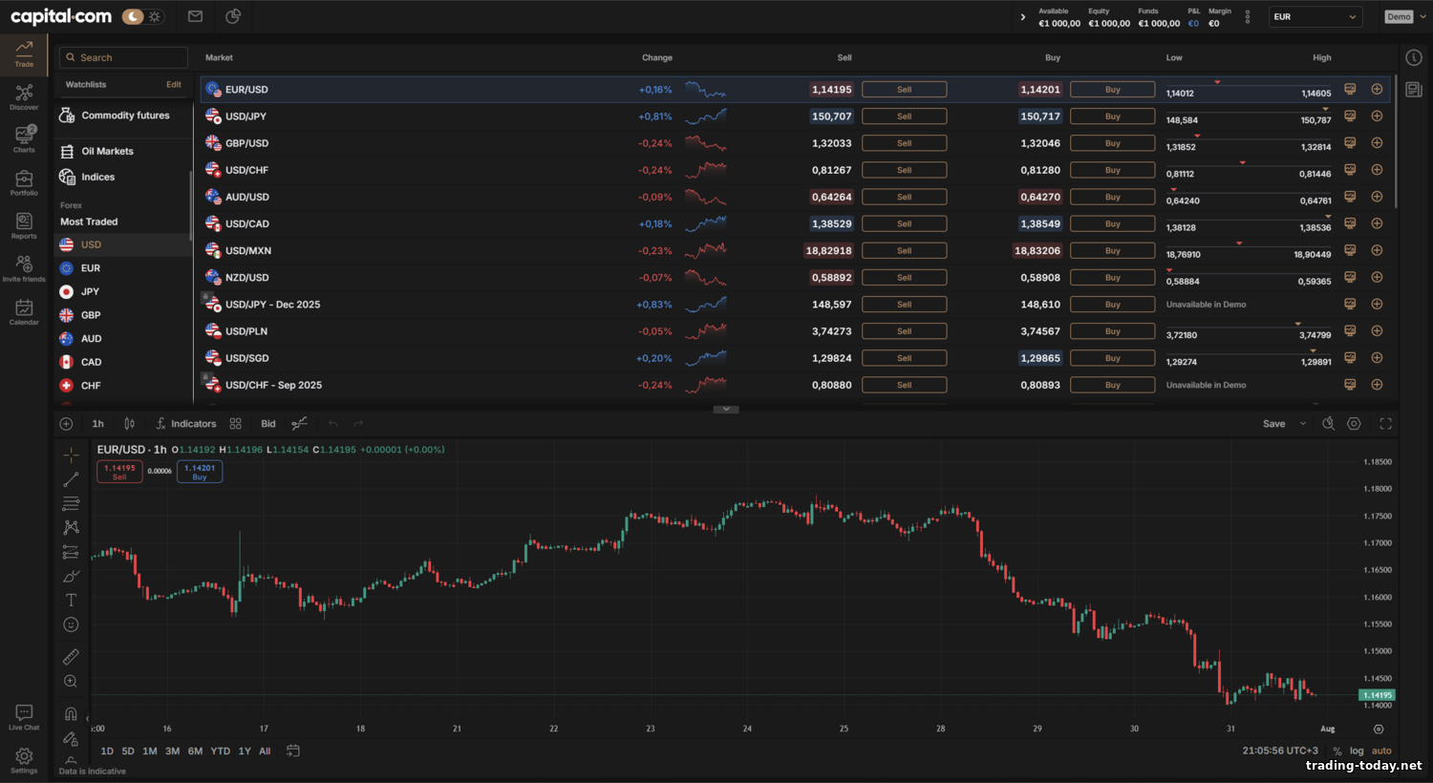Enter fullscreen chart mode
Screen dimensions: 1433x783
pos(1385,424)
